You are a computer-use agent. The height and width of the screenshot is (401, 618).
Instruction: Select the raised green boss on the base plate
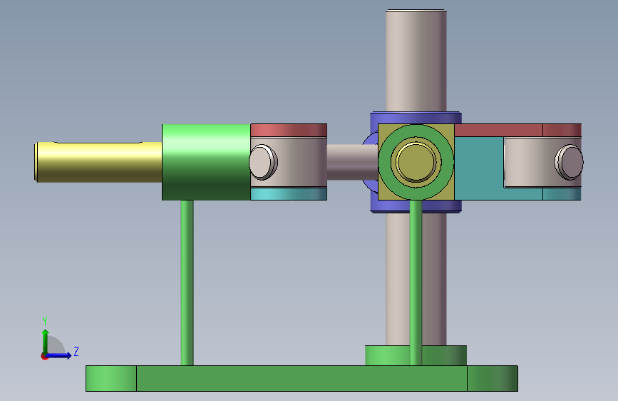pos(388,355)
